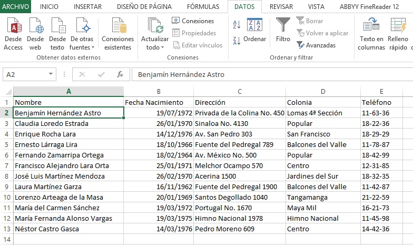Switch to the FÓRMULAS ribbon tab

click(203, 7)
